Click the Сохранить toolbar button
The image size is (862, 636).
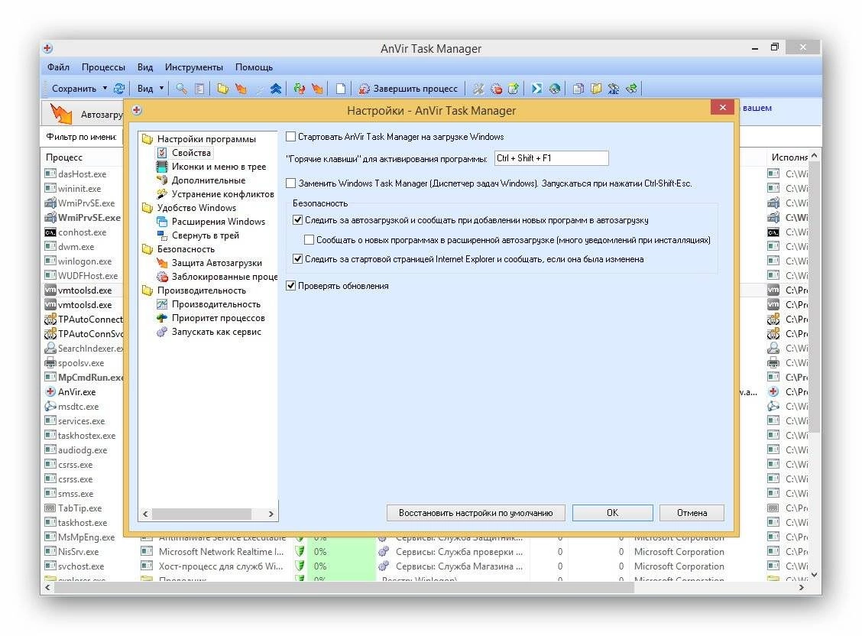click(x=73, y=89)
